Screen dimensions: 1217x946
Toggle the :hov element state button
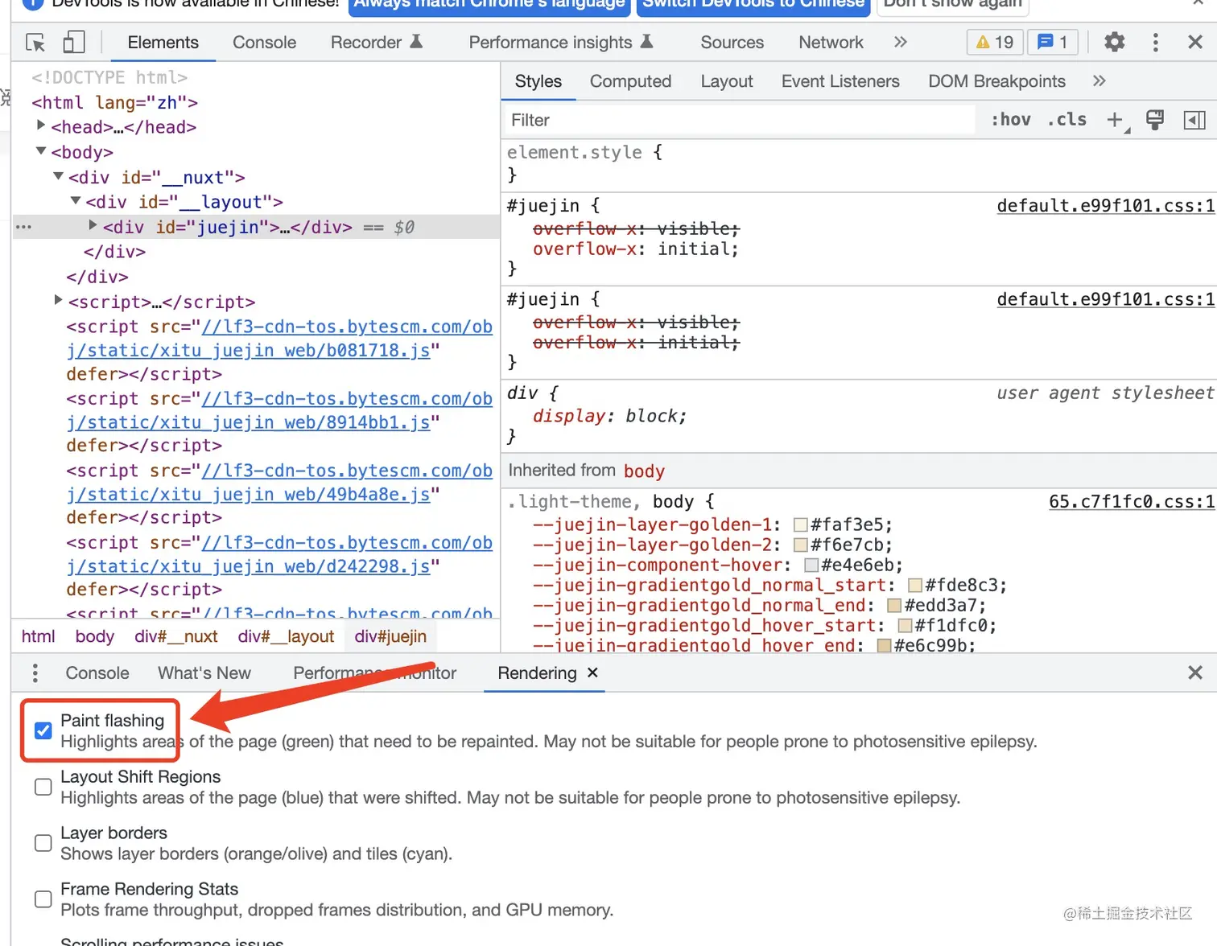click(1010, 120)
